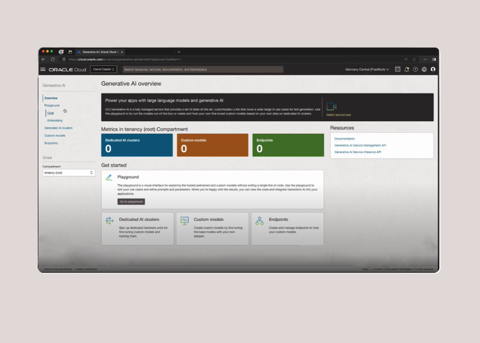Screen dimensions: 480x343
Task: Expand the Germany Central (Frankfurt) region dropdown
Action: [x=367, y=69]
